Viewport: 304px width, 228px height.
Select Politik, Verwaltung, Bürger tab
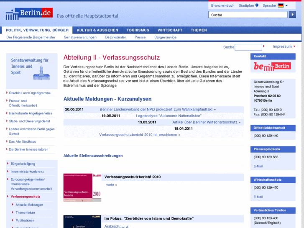click(37, 30)
